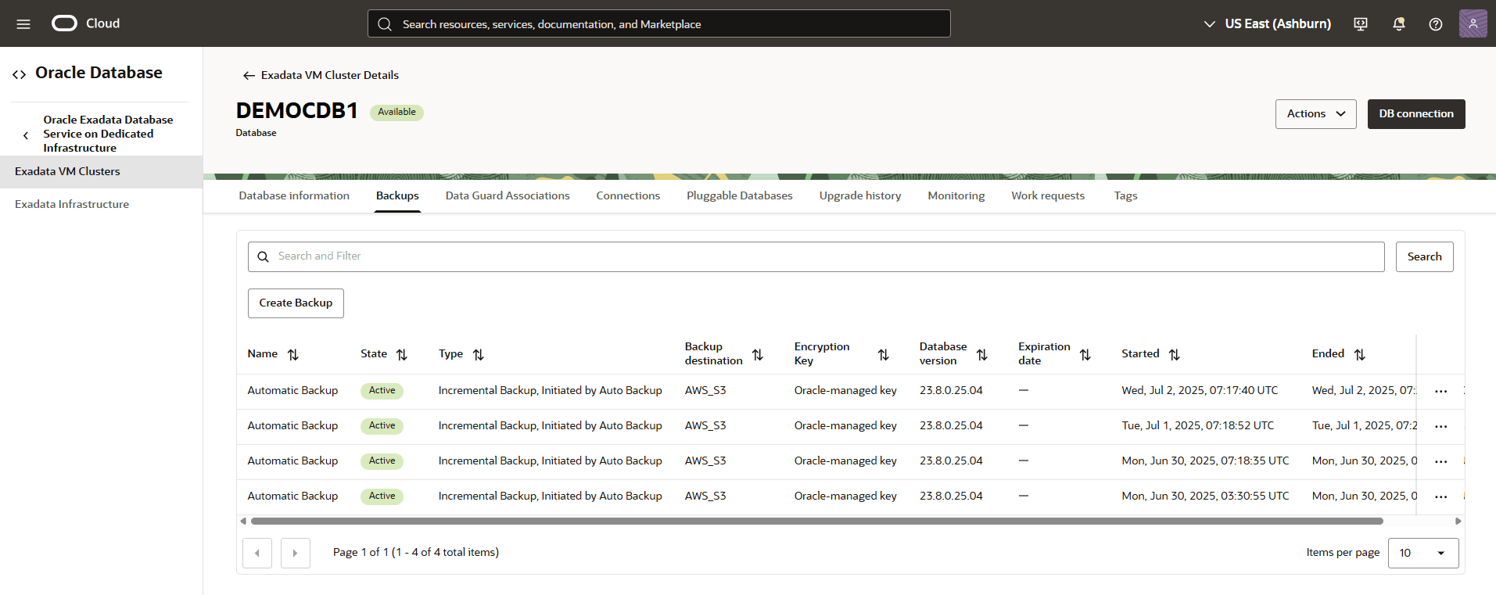Expand the Actions dropdown

1315,114
